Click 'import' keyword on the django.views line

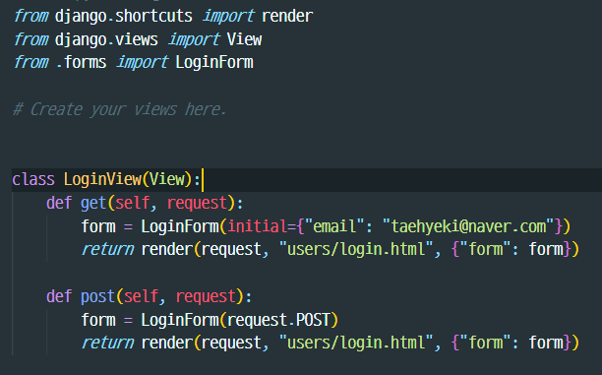[x=194, y=40]
